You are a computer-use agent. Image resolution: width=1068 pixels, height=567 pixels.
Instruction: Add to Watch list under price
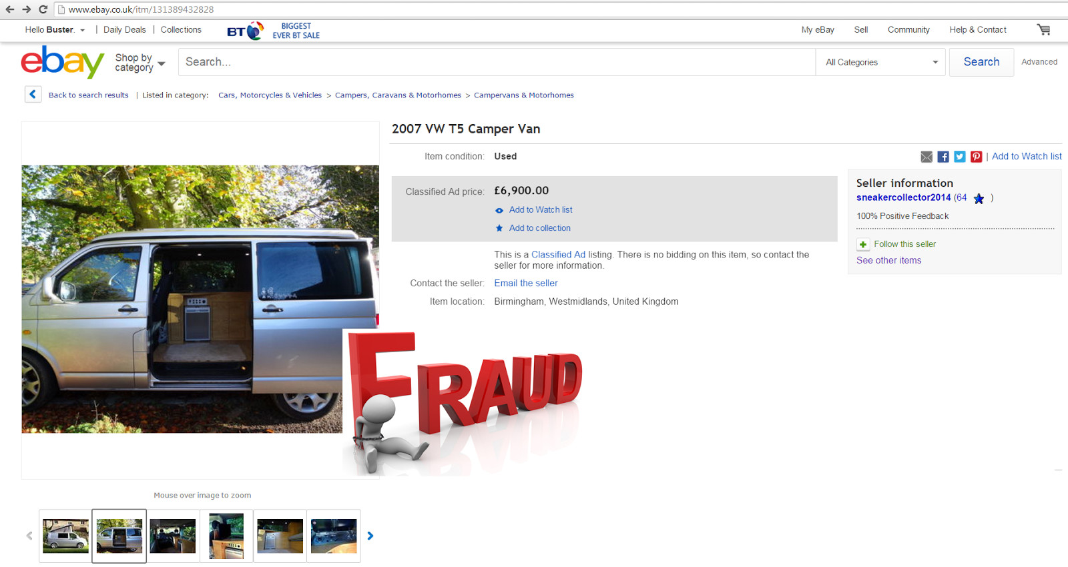point(541,209)
